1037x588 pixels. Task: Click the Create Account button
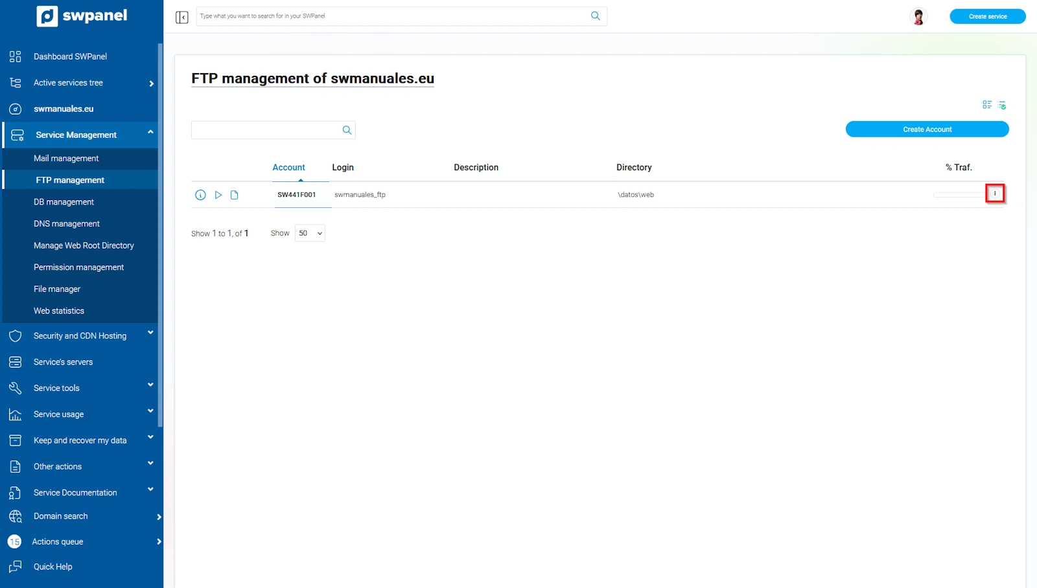coord(927,130)
